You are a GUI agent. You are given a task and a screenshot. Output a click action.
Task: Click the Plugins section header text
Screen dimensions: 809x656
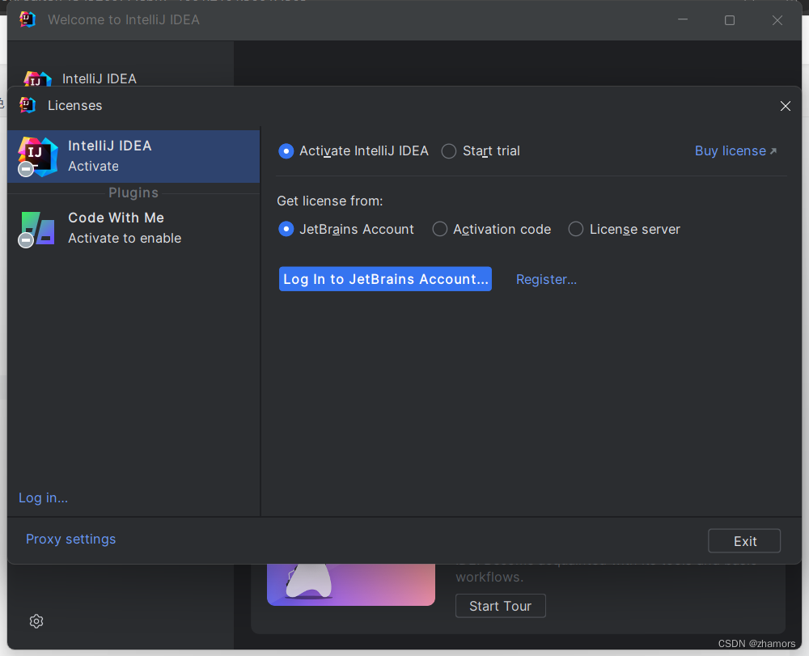133,193
